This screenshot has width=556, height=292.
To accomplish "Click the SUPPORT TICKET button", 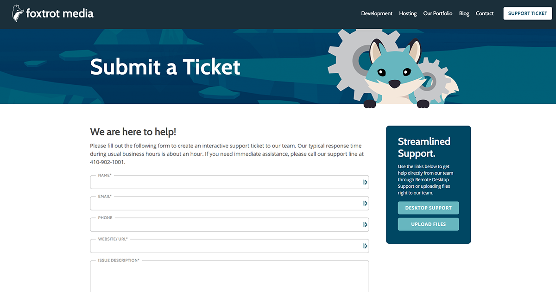I will [527, 13].
